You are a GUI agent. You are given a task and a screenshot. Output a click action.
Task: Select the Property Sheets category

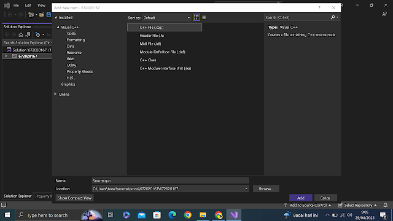(79, 71)
